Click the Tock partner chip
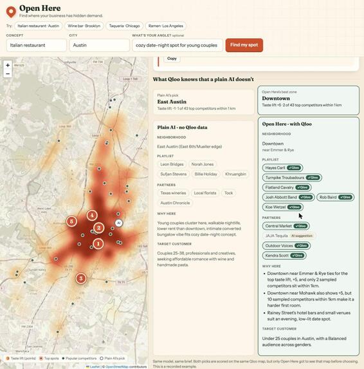Image resolution: width=364 pixels, height=369 pixels. [228, 193]
